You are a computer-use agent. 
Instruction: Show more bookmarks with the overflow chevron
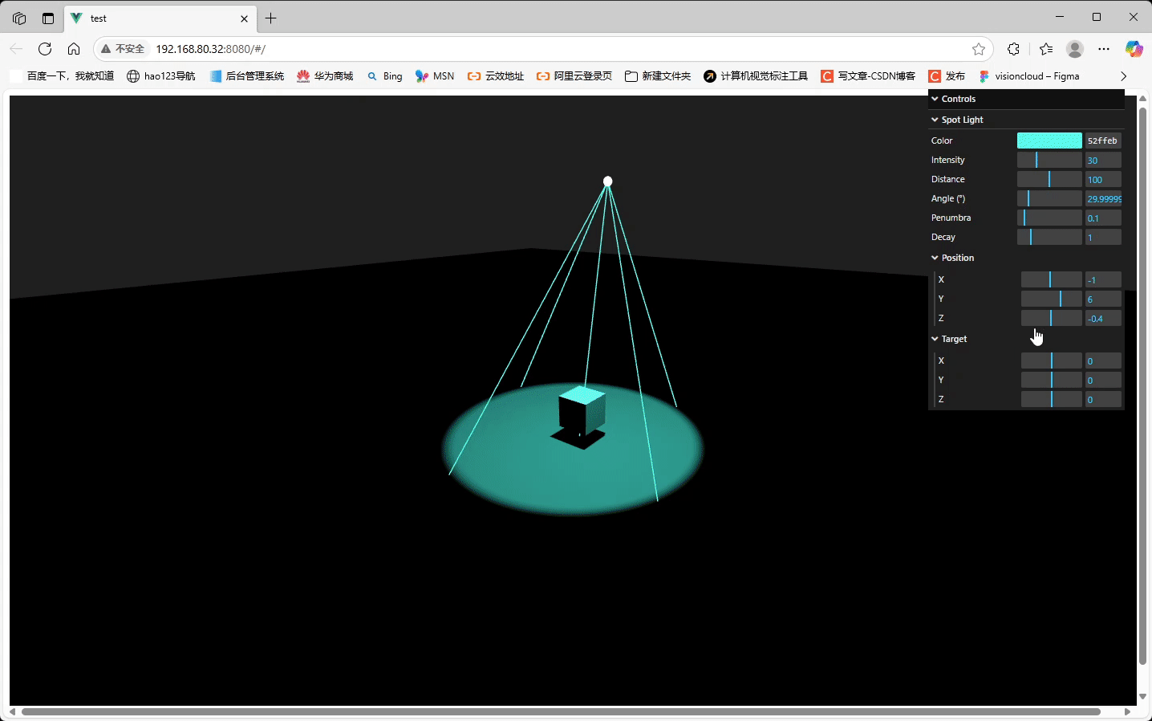[x=1123, y=76]
